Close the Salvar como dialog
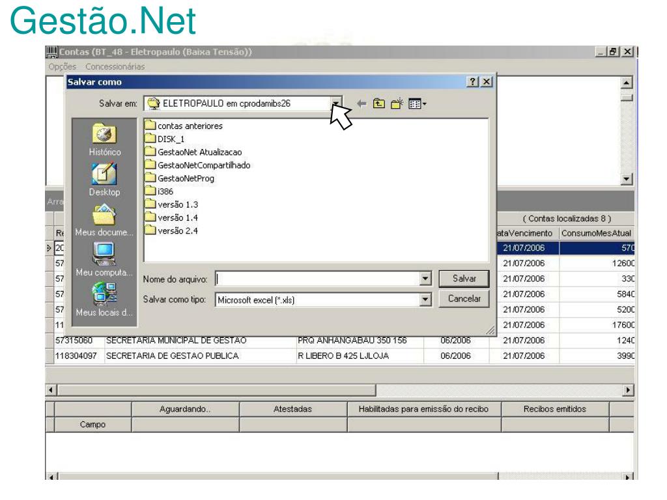Screen dimensions: 667x500 [487, 81]
